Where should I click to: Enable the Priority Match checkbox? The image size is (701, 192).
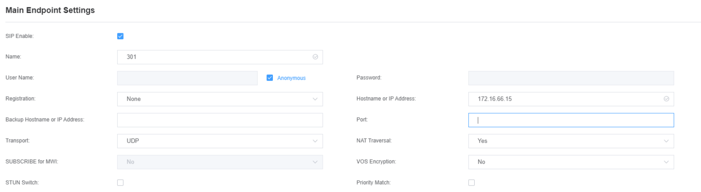click(471, 182)
